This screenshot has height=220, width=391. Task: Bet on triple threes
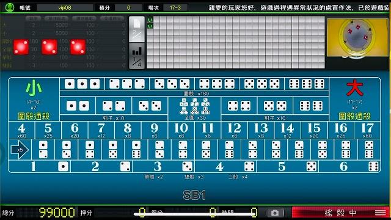[x=172, y=84]
